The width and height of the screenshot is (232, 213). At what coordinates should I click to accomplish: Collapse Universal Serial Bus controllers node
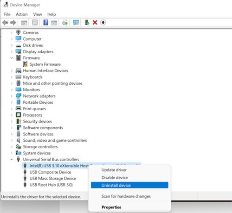point(12,159)
